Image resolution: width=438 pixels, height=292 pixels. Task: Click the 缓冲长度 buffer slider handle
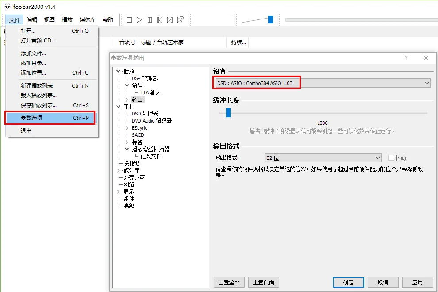coord(228,113)
